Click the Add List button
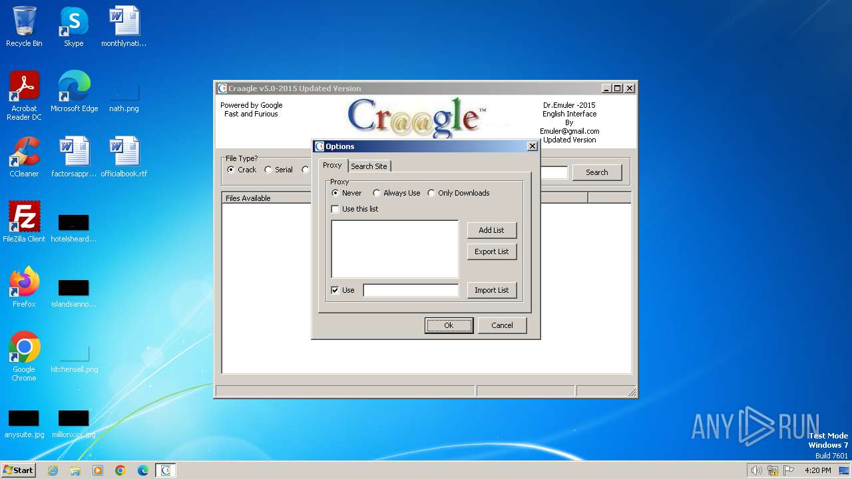The image size is (852, 479). coord(492,230)
